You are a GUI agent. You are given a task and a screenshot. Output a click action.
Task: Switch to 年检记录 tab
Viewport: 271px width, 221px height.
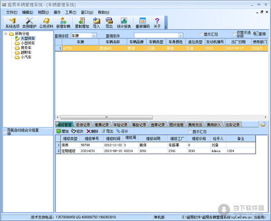120,125
